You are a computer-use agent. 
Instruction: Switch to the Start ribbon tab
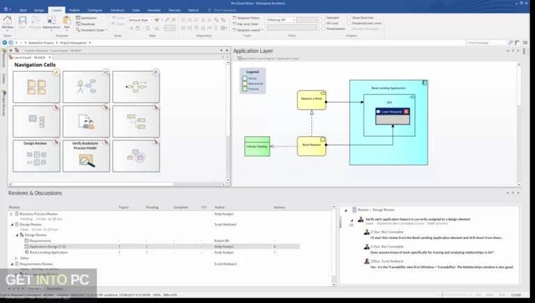pyautogui.click(x=23, y=10)
